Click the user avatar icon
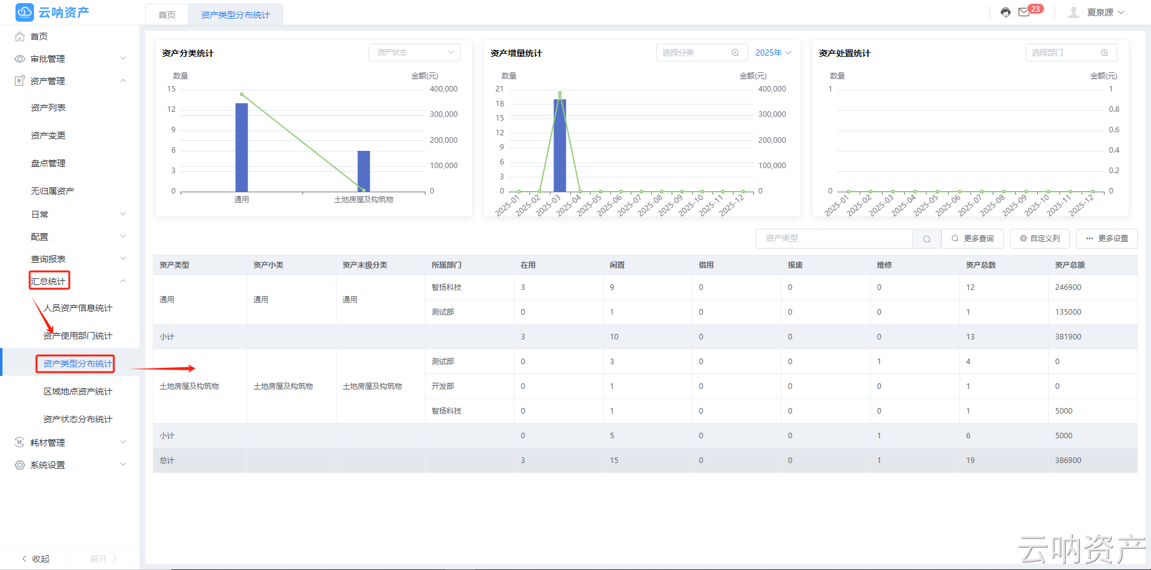 pyautogui.click(x=1074, y=12)
